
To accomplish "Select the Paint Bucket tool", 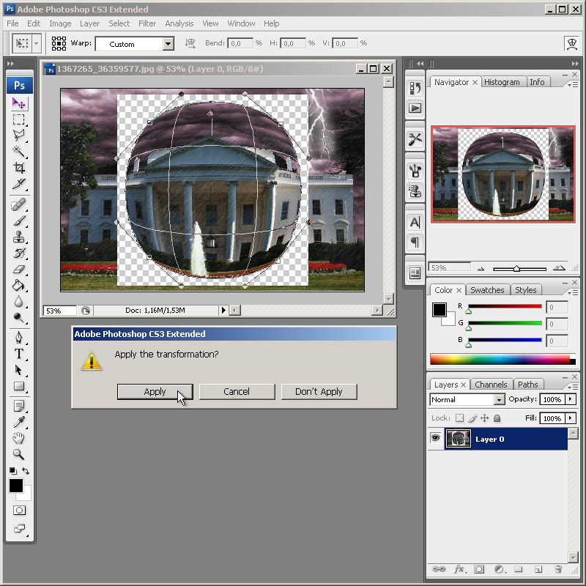I will coord(19,286).
